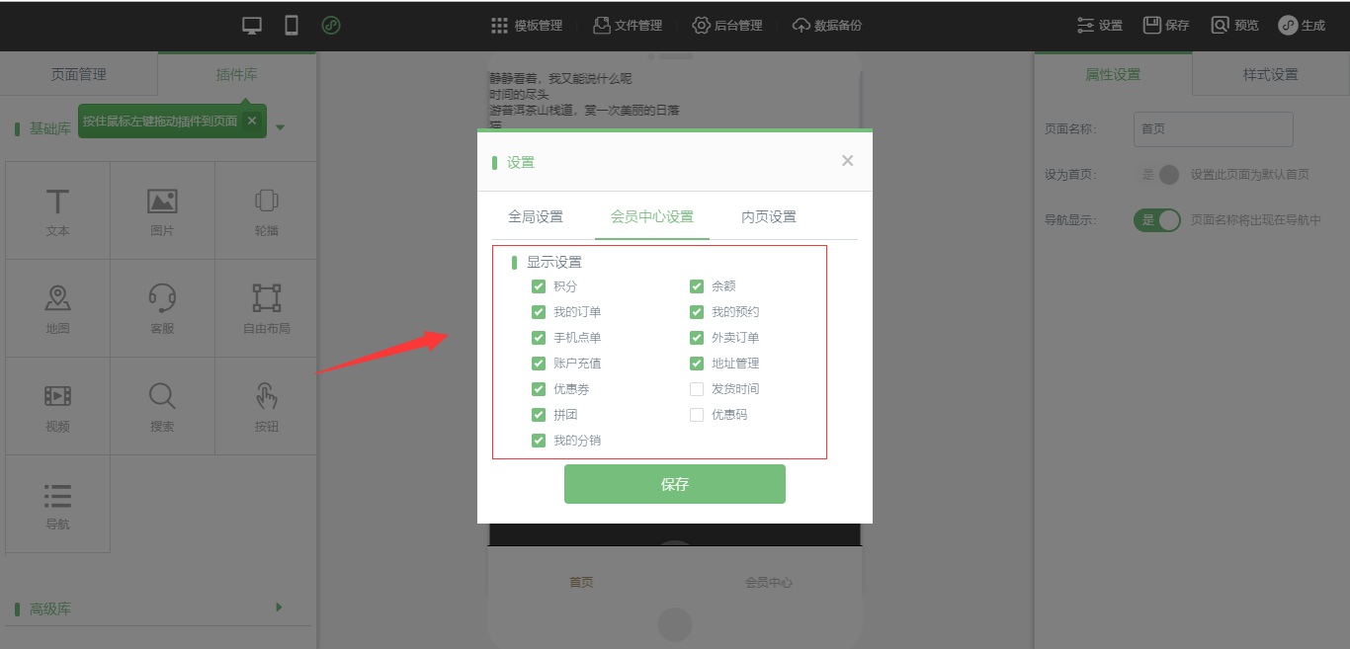The width and height of the screenshot is (1350, 649).
Task: Collapse the 基础库 section arrow
Action: click(x=281, y=127)
